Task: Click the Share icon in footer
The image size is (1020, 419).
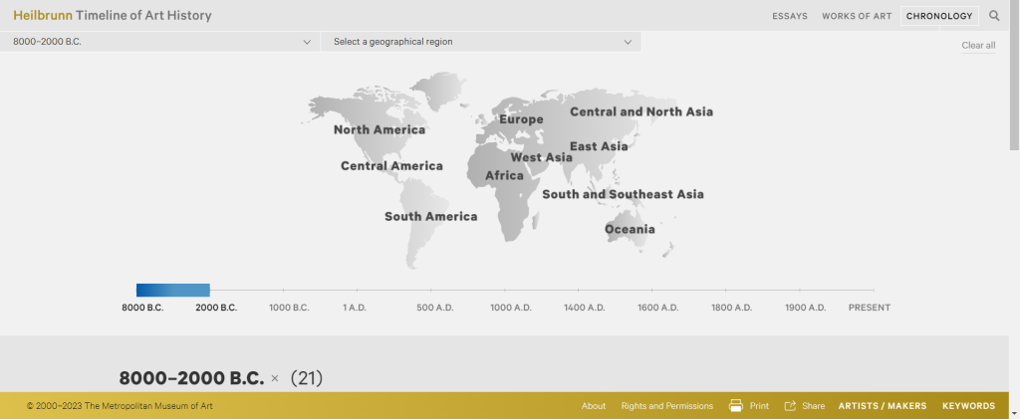Action: (x=790, y=406)
